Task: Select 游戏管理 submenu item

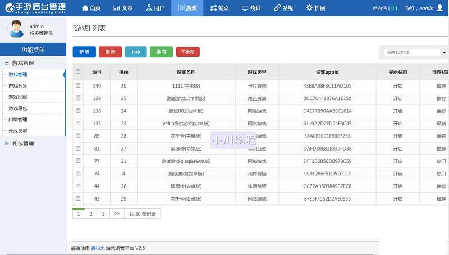Action: pyautogui.click(x=18, y=75)
